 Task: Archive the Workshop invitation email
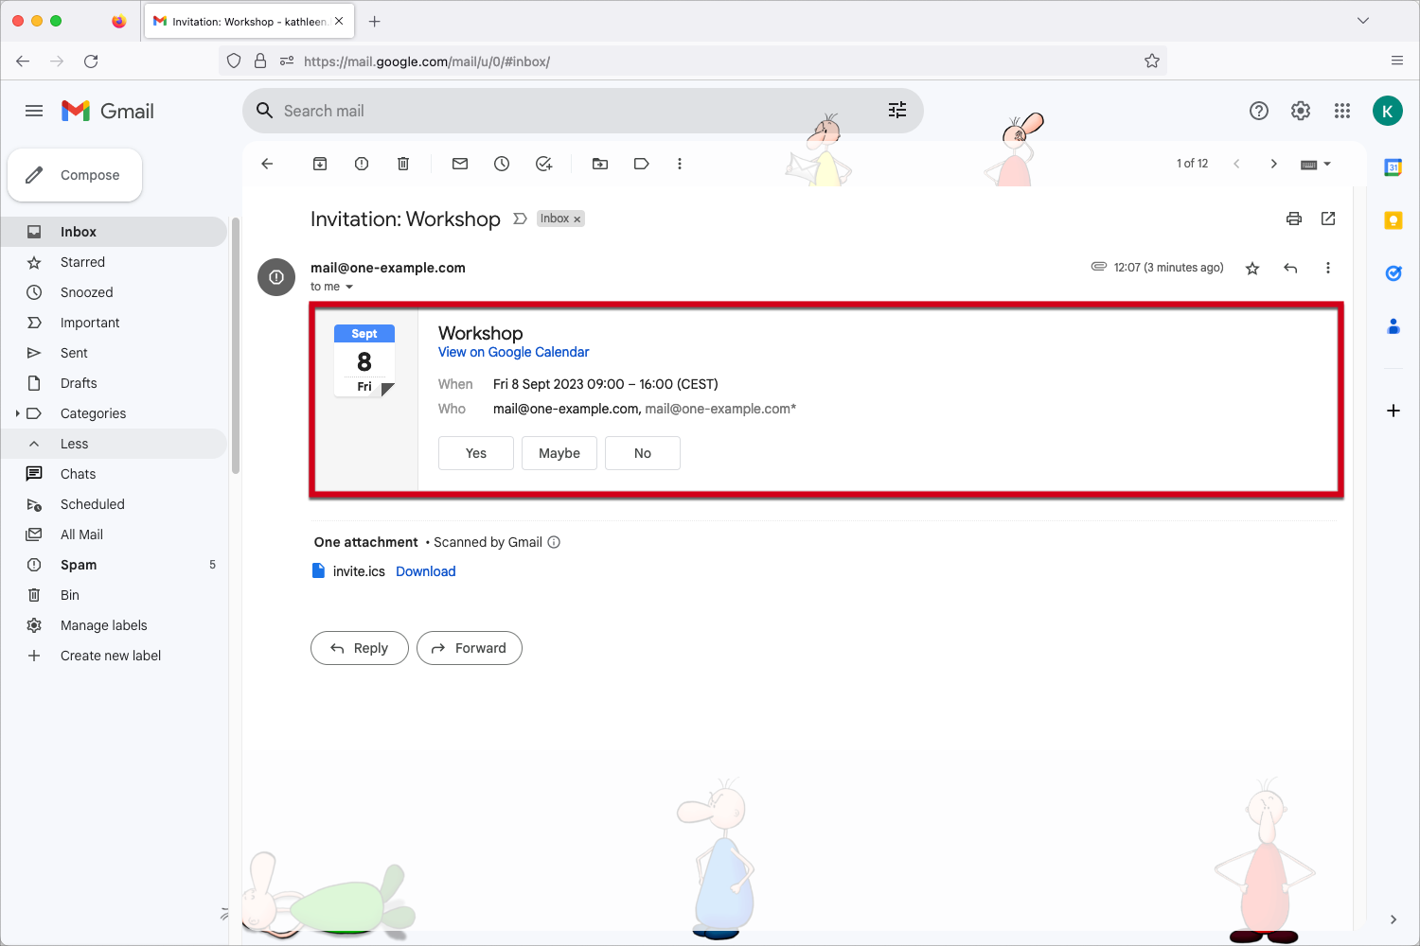319,163
